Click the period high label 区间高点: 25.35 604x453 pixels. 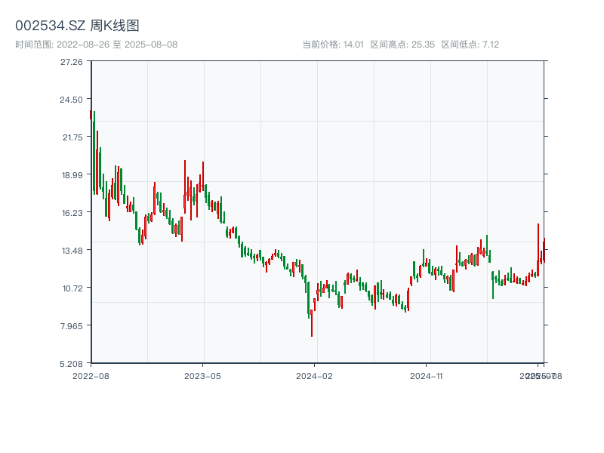402,45
